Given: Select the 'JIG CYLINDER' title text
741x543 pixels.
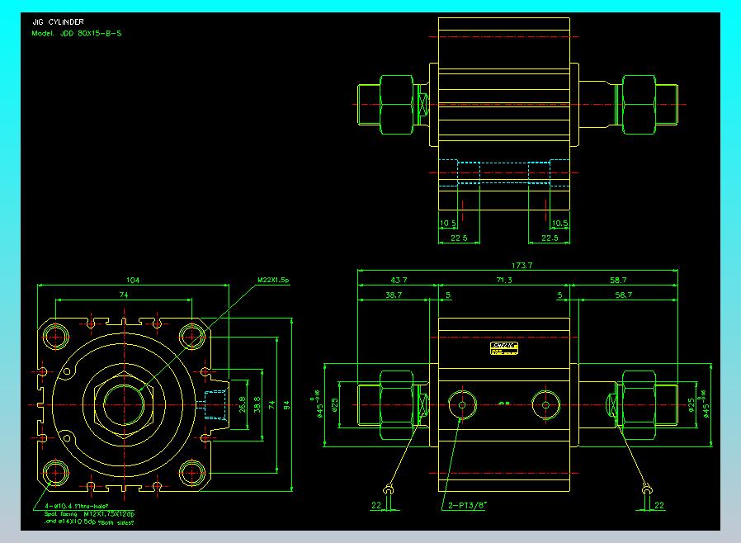Looking at the screenshot, I should [x=58, y=21].
